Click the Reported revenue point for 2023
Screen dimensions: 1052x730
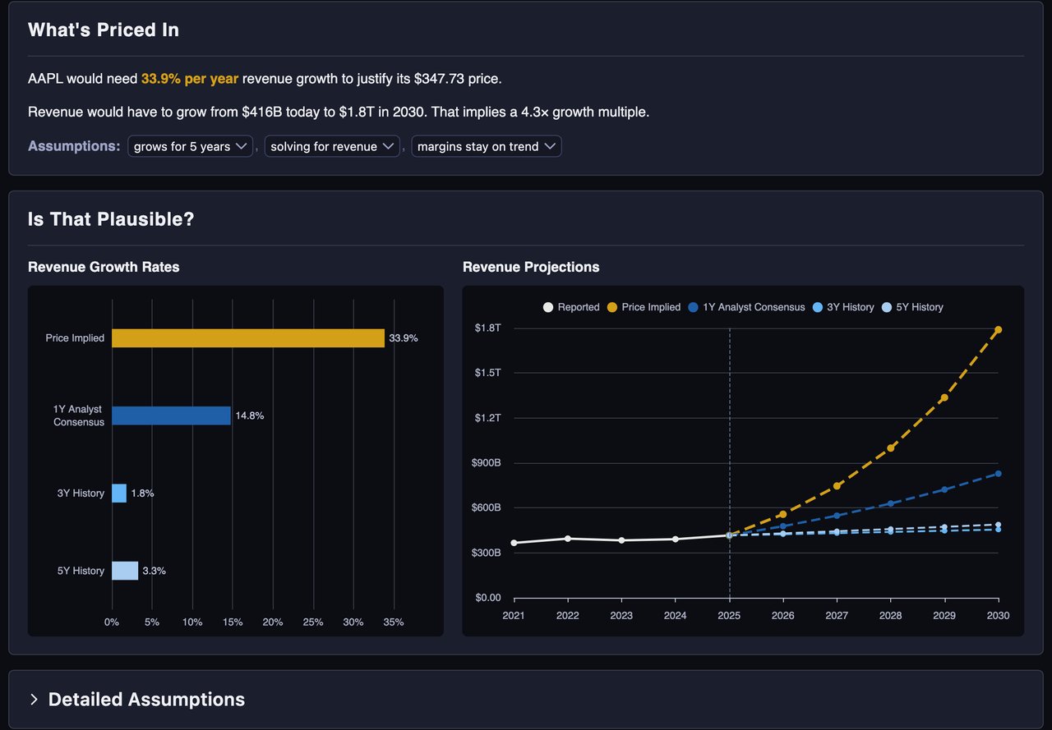621,540
